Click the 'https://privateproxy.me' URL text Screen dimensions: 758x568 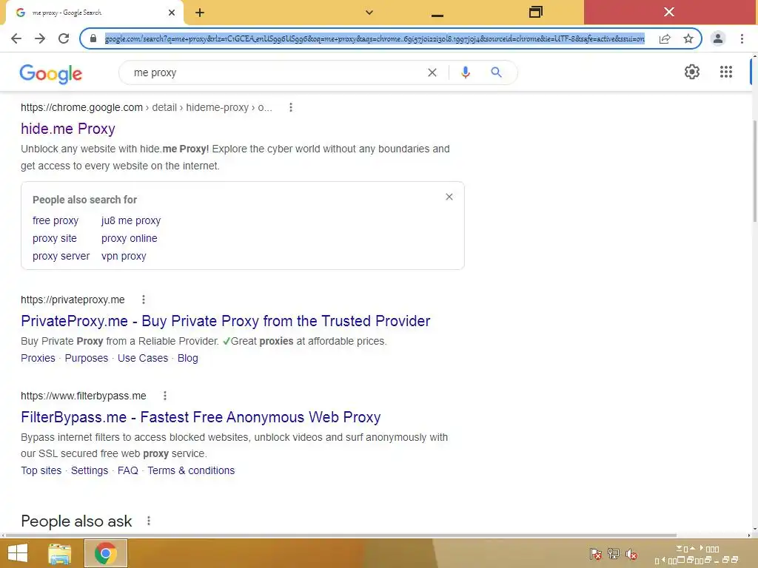(x=73, y=300)
